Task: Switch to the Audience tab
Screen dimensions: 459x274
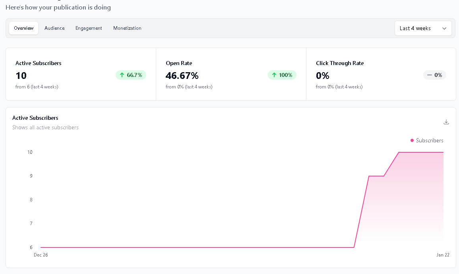Action: coord(54,28)
